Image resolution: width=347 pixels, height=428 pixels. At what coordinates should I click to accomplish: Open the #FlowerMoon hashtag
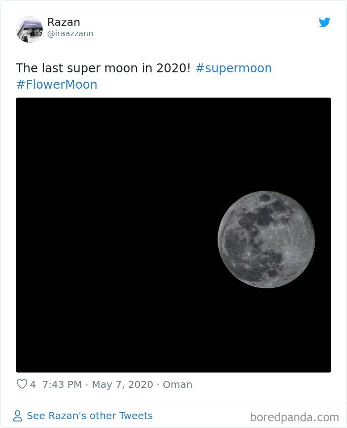57,84
